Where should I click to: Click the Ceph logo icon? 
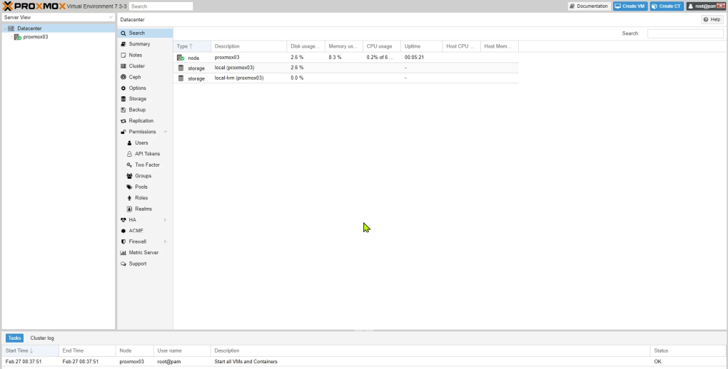123,77
